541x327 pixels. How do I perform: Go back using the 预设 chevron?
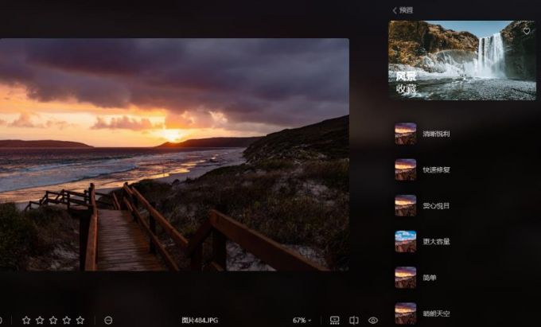click(395, 10)
